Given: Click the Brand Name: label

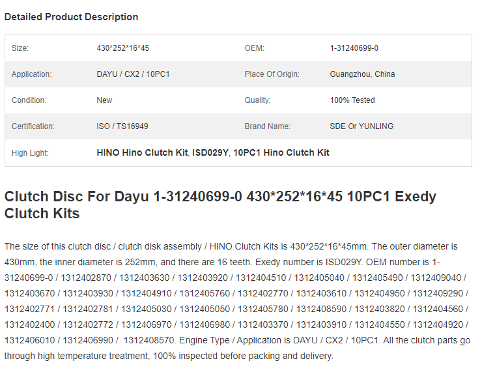Looking at the screenshot, I should [268, 126].
